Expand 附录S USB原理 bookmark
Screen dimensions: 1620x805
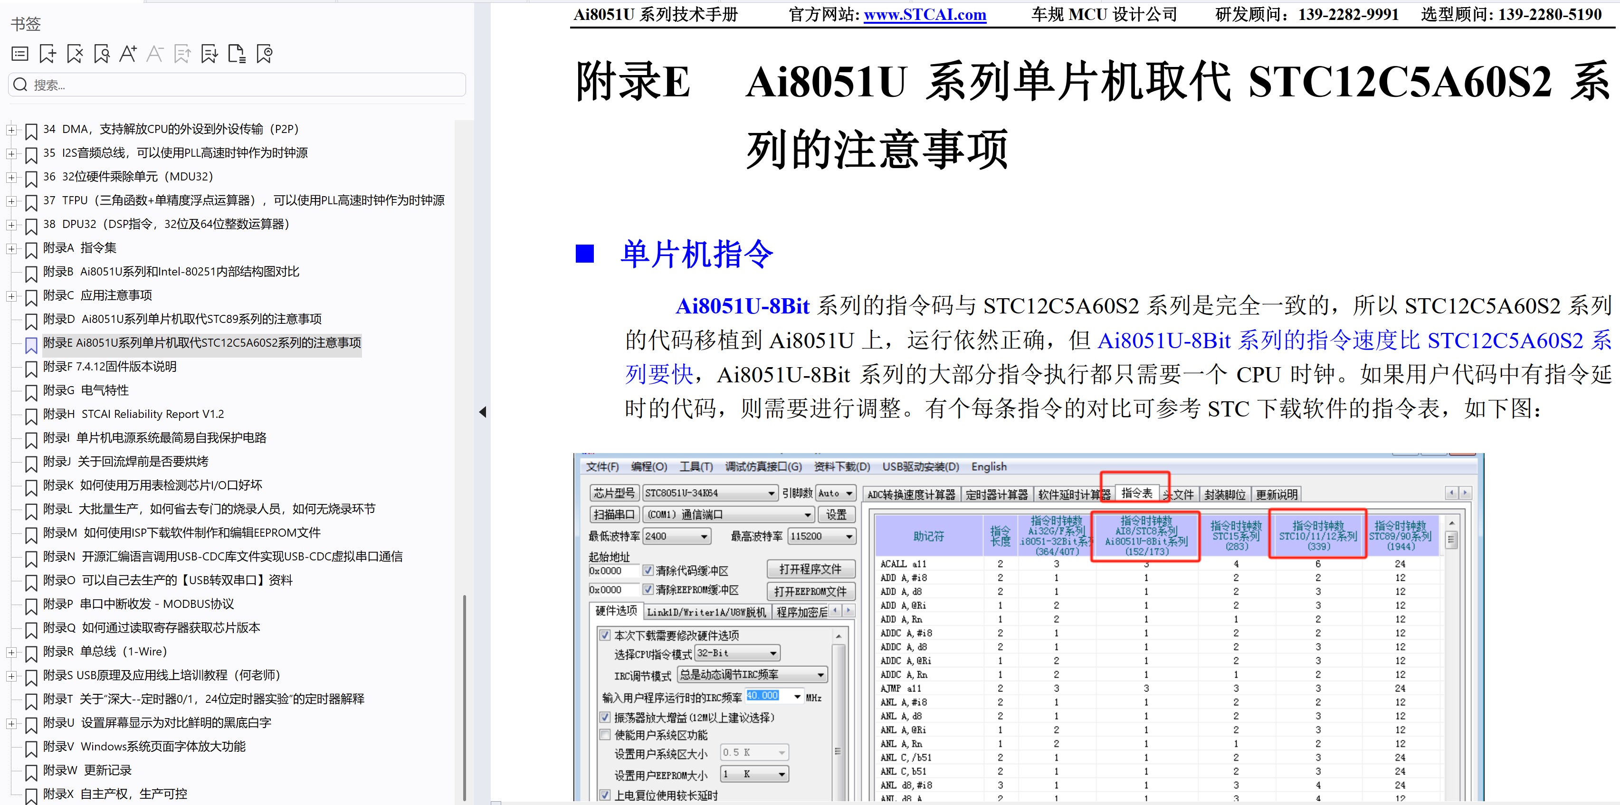tap(11, 676)
